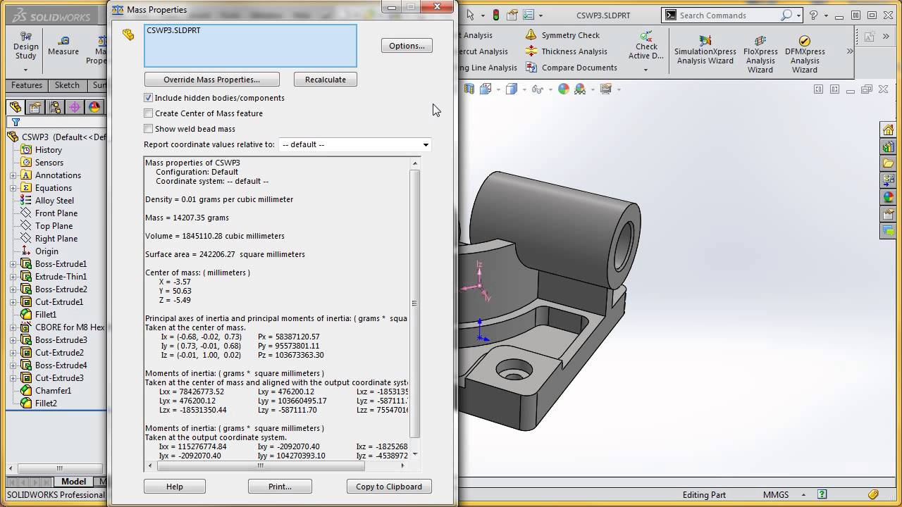Open File Explorer task pane tab on right
902x507 pixels.
pos(888,163)
